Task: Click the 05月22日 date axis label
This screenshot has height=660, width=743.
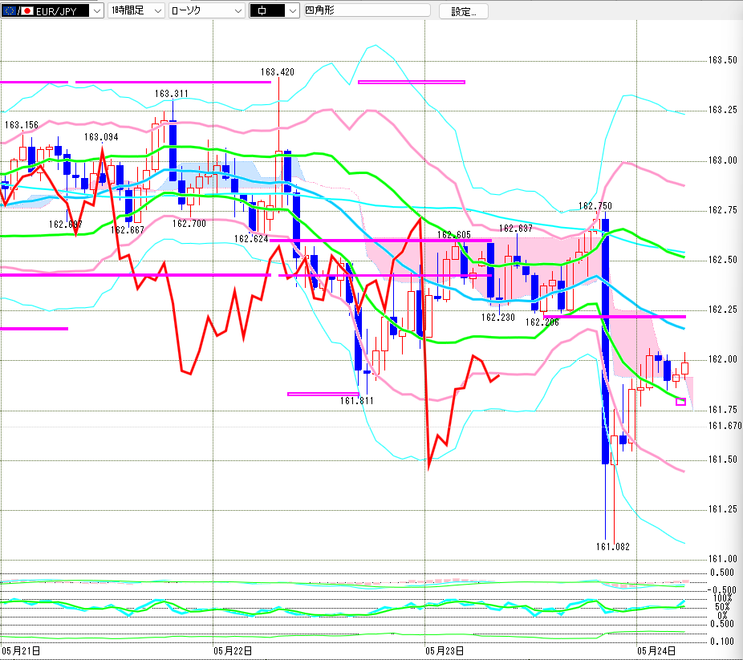Action: 233,651
